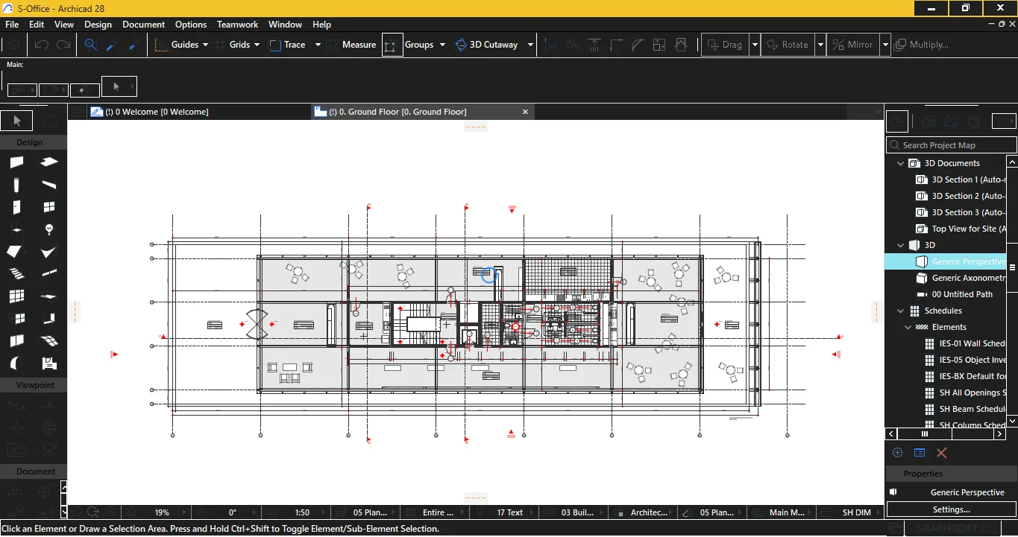Collapse the 3D Documents tree folder
The height and width of the screenshot is (537, 1018).
pyautogui.click(x=900, y=163)
